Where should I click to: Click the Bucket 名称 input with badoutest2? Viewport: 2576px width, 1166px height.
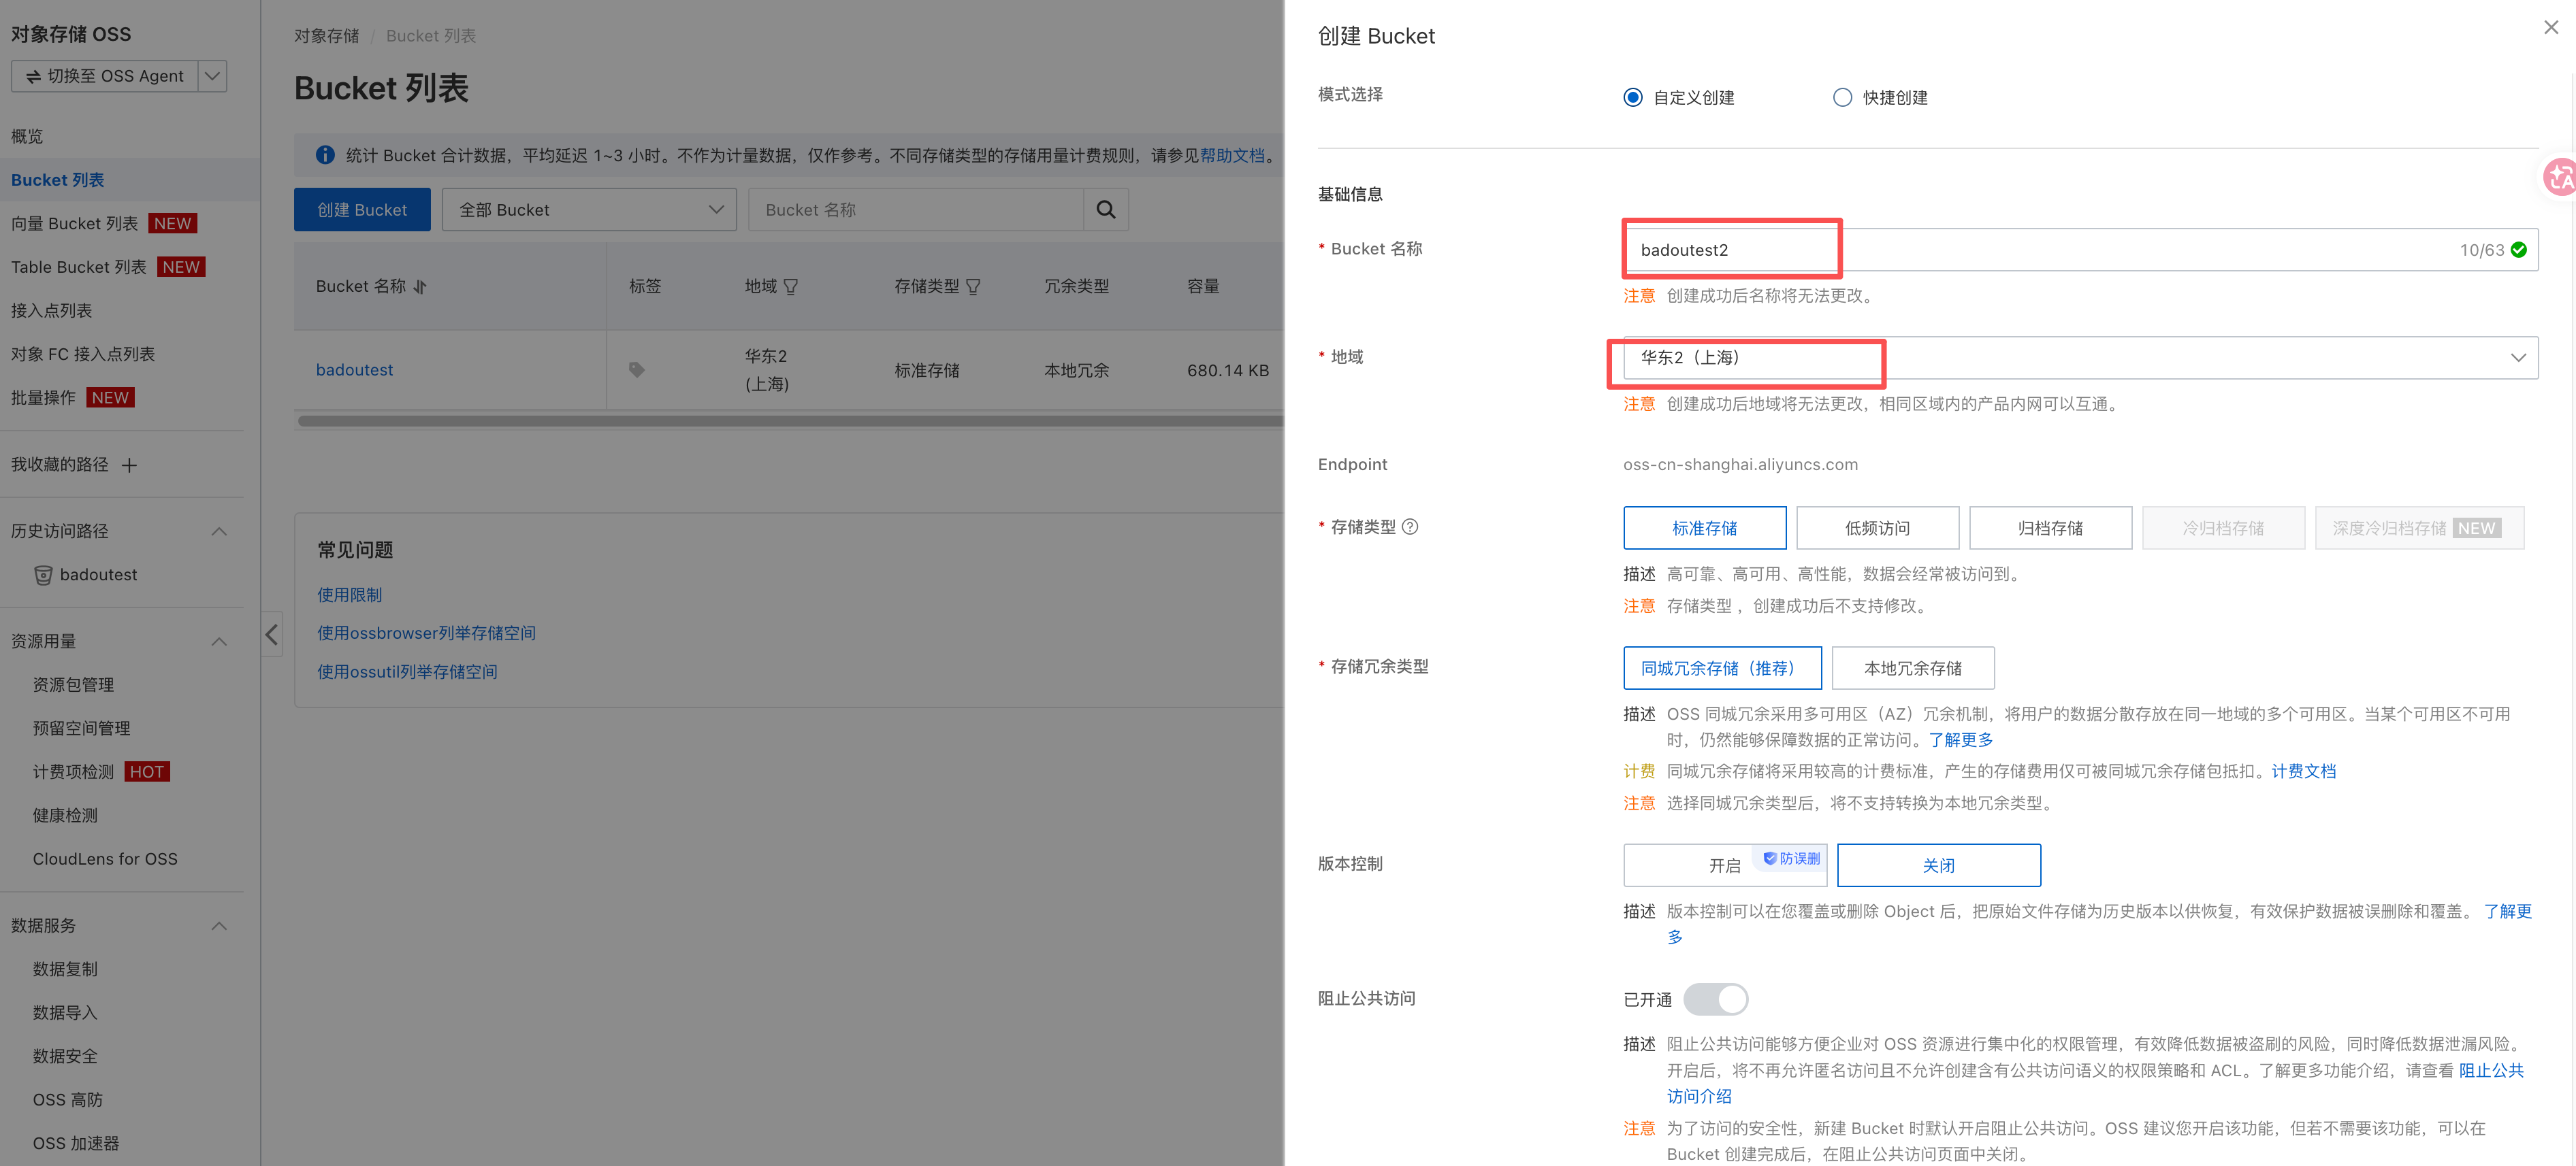[x=2080, y=250]
